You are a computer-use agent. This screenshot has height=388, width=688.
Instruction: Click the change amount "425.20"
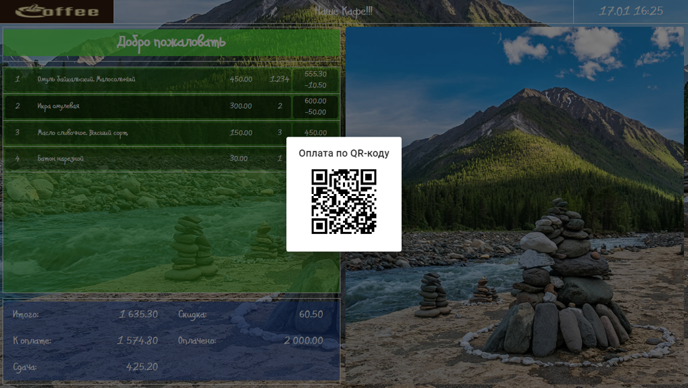coord(142,367)
